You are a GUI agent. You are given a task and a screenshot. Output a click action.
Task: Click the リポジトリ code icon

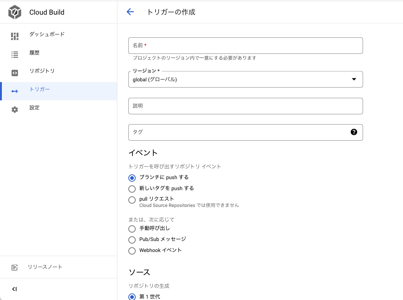pyautogui.click(x=15, y=73)
